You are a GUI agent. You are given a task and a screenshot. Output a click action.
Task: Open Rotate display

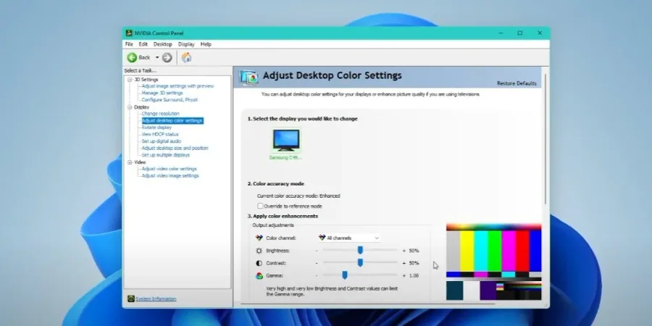pos(156,128)
